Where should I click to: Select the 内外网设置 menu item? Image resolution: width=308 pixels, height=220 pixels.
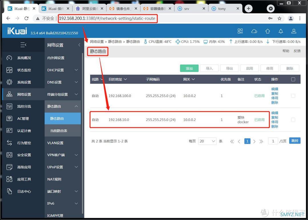56,58
